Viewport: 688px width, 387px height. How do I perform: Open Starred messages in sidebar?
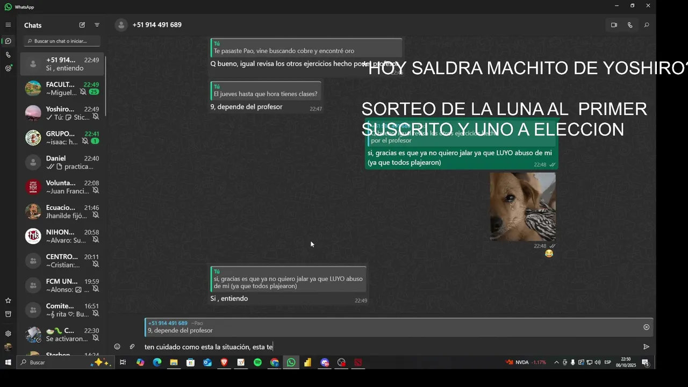[x=8, y=300]
